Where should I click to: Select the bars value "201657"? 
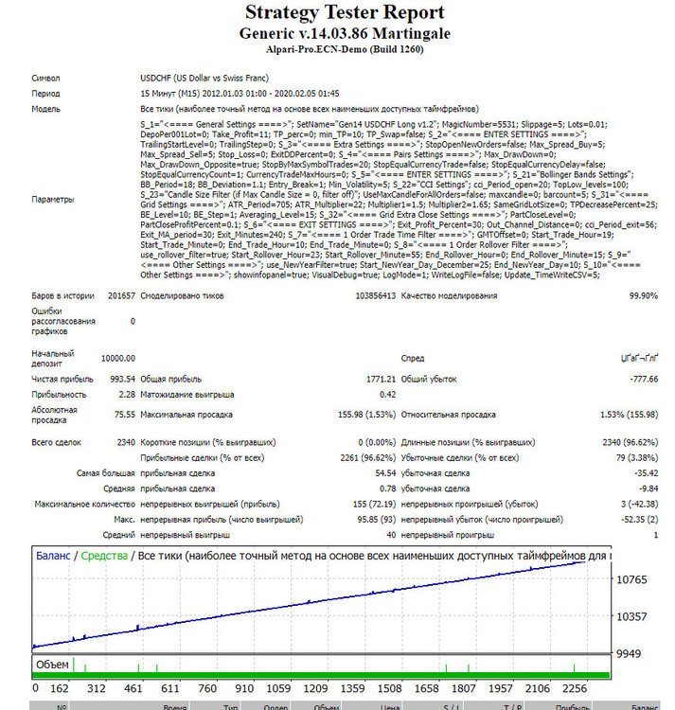click(x=121, y=295)
